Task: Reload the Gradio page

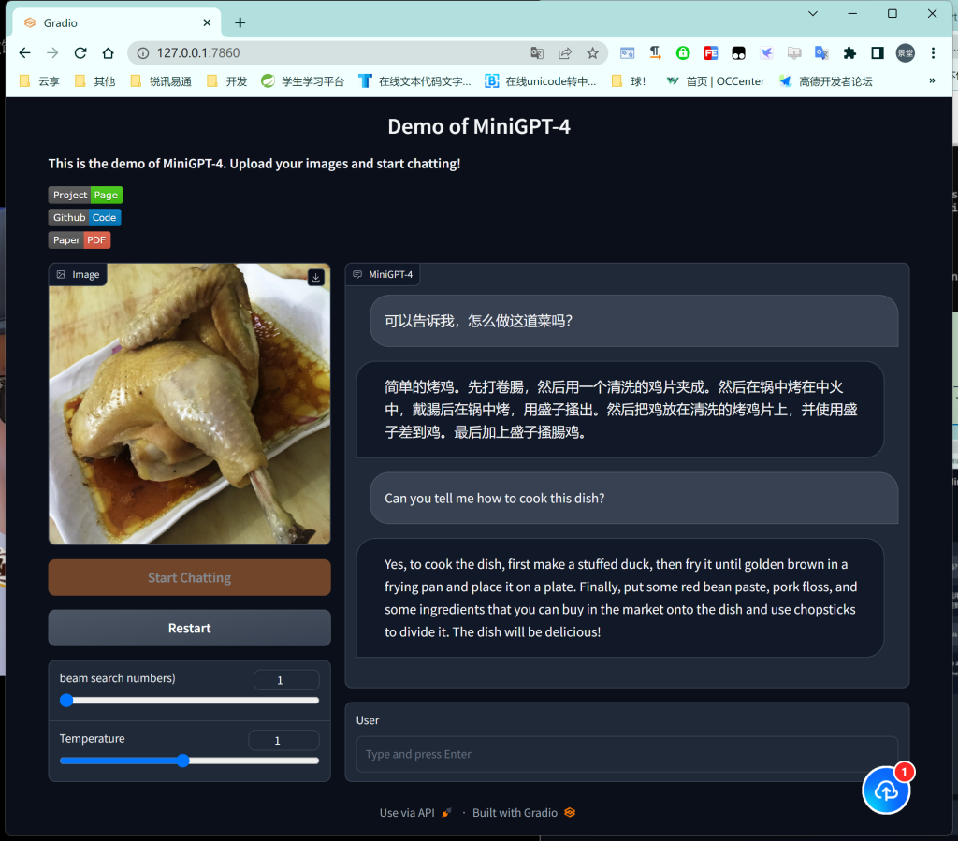Action: pyautogui.click(x=80, y=53)
